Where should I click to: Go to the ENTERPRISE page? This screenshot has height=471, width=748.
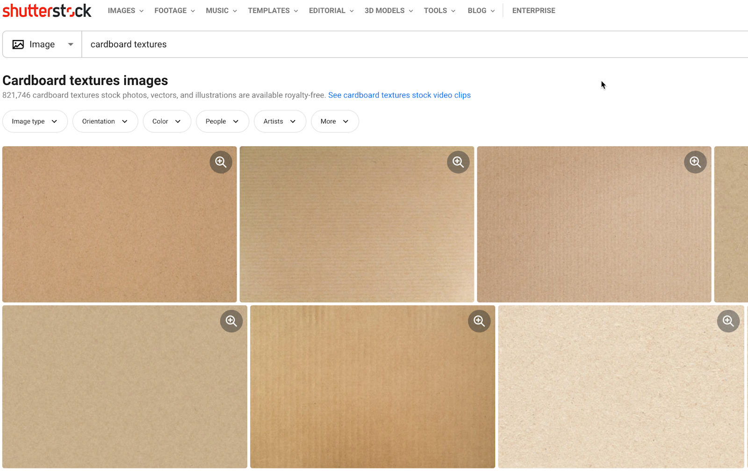[x=533, y=10]
